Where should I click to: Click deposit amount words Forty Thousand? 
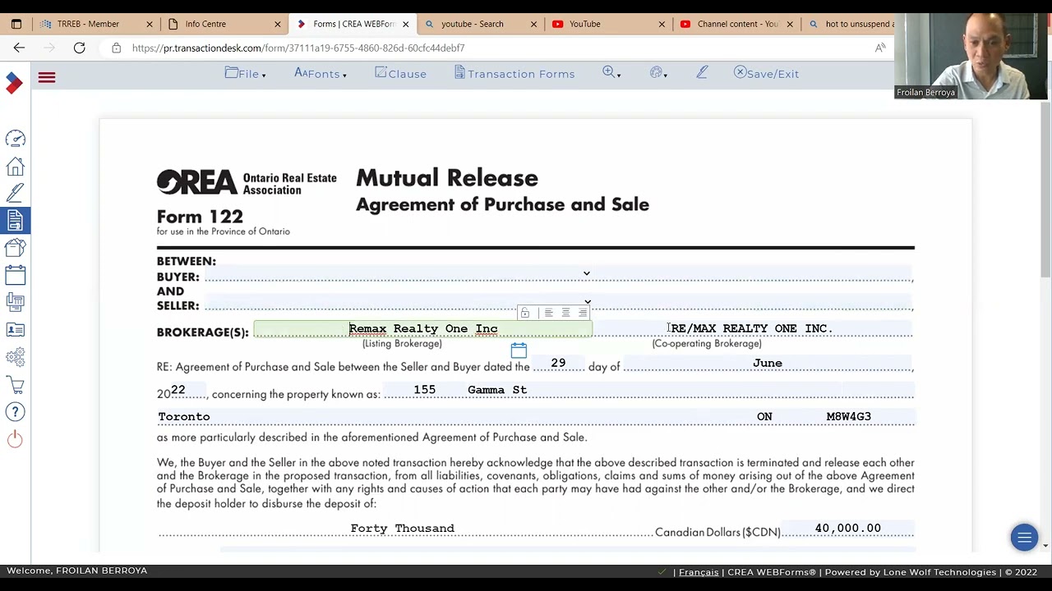pyautogui.click(x=403, y=529)
